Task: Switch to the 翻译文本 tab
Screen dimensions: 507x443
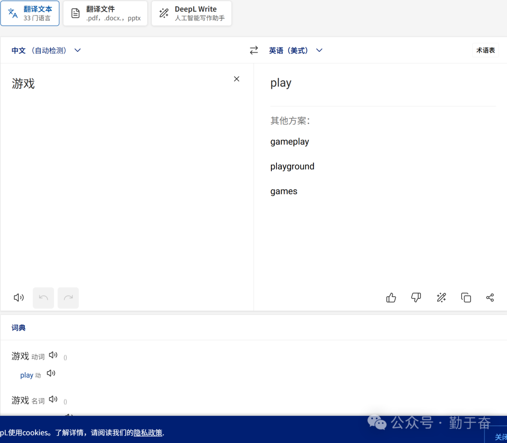Action: point(30,13)
